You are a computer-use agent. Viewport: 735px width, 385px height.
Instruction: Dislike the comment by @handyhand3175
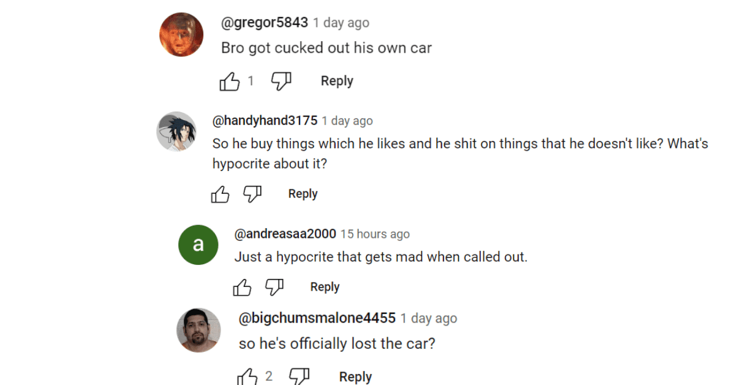click(x=252, y=194)
